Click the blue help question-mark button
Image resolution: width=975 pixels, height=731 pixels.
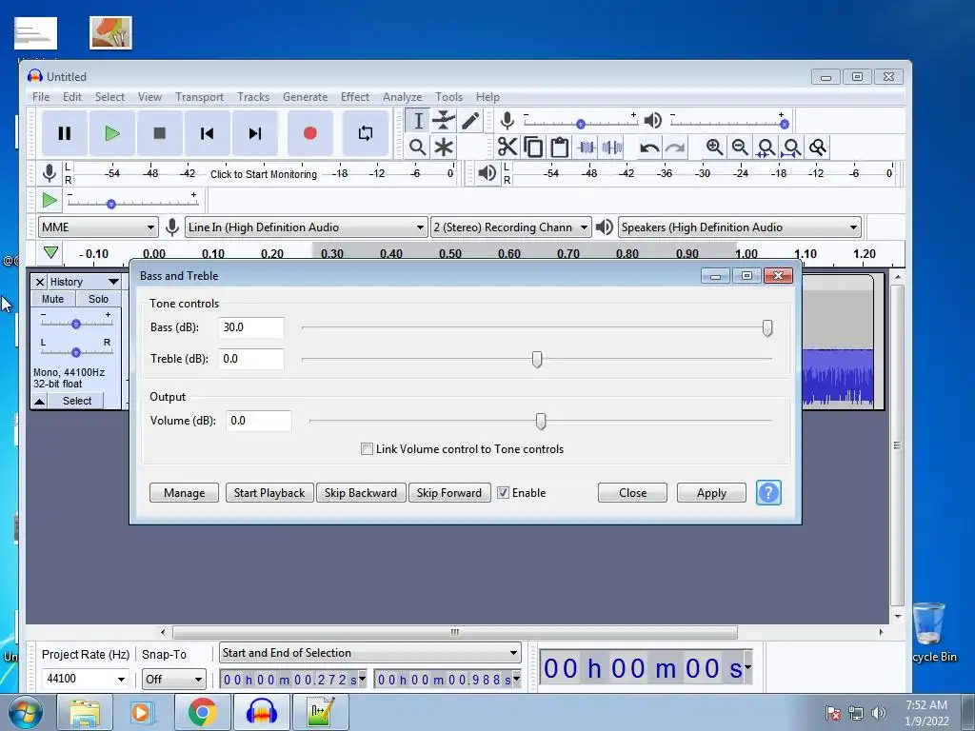(768, 493)
